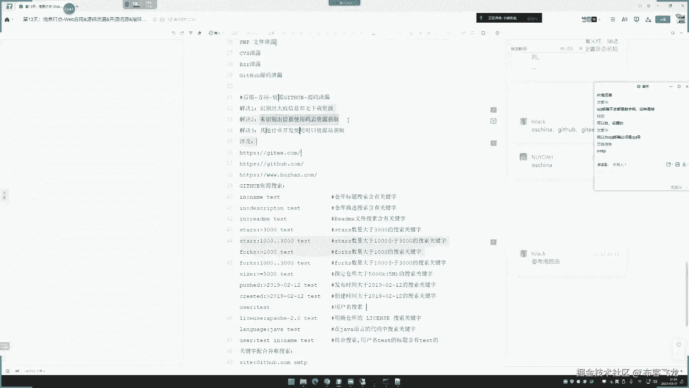
Task: Open the document outline list icon
Action: point(613,19)
